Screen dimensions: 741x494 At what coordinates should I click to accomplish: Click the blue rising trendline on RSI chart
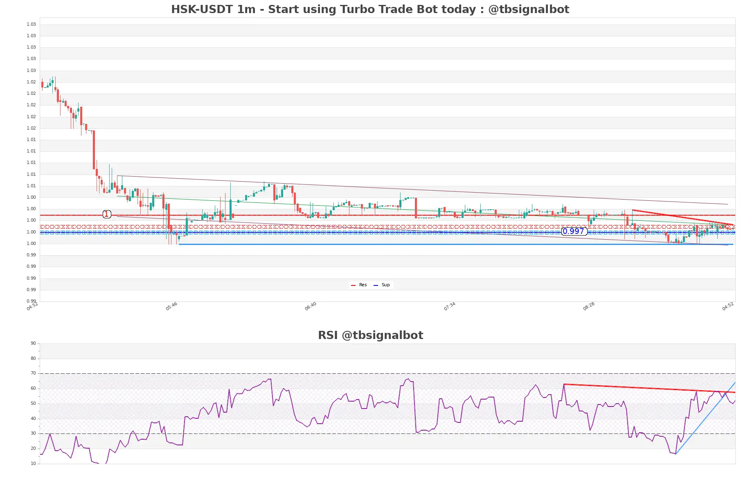click(x=705, y=418)
